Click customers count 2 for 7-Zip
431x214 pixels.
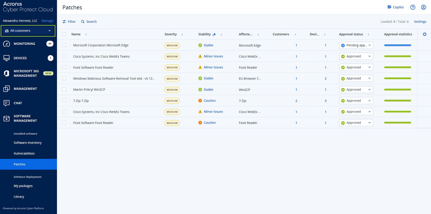coord(296,101)
